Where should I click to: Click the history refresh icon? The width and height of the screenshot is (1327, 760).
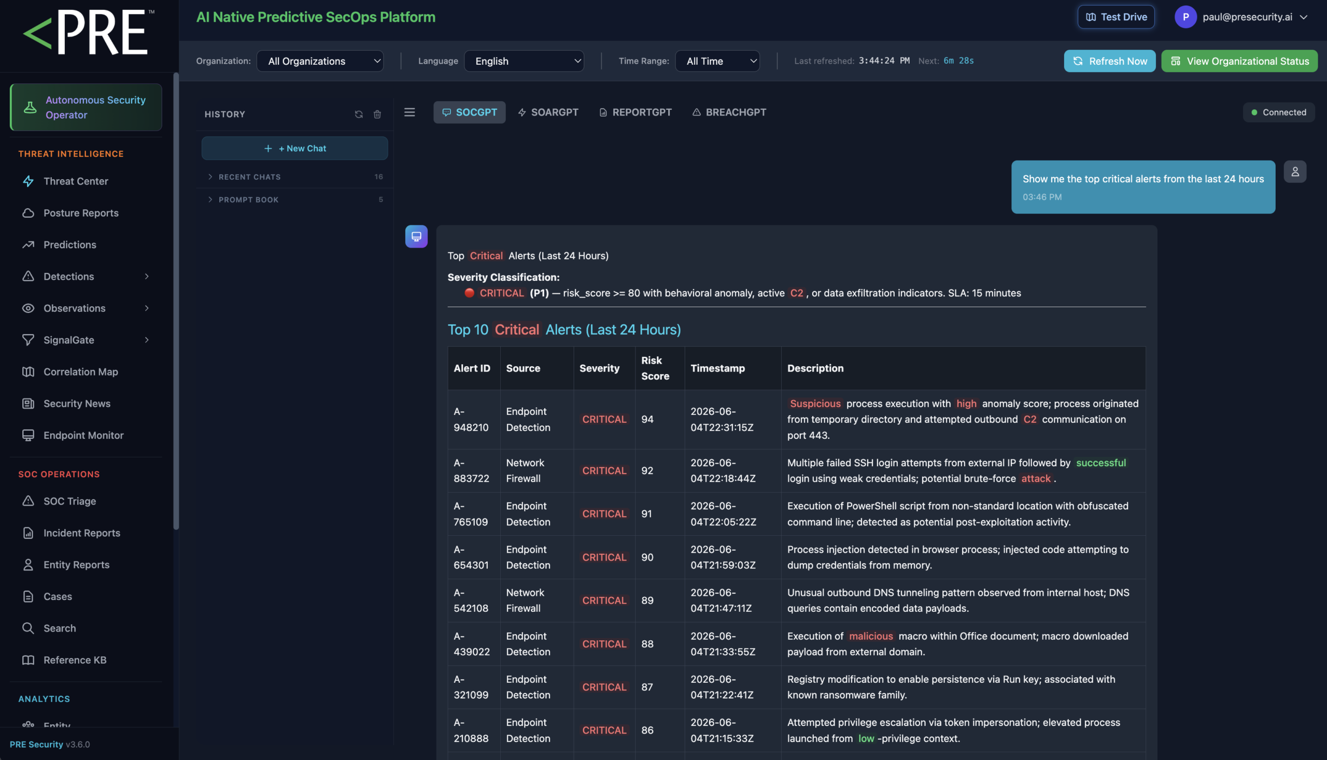point(359,114)
